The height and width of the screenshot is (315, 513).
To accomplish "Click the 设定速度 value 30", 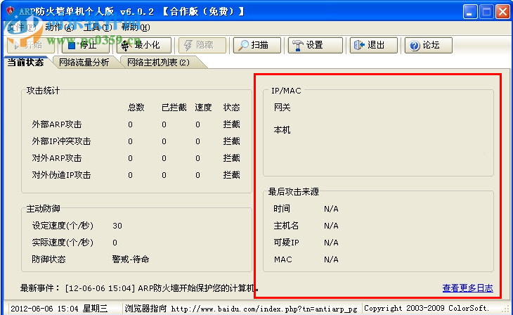I will click(x=117, y=226).
